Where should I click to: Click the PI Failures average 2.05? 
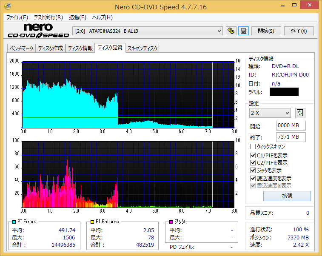[149, 230]
